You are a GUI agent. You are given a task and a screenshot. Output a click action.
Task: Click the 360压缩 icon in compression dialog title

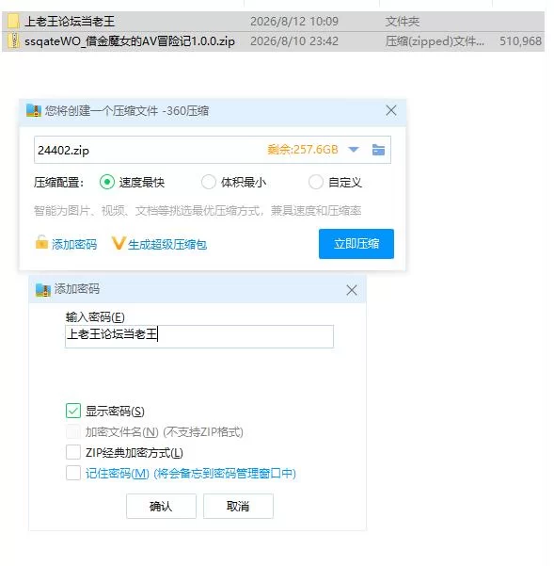[x=34, y=110]
